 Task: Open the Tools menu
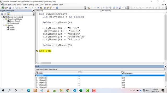coord(41,5)
